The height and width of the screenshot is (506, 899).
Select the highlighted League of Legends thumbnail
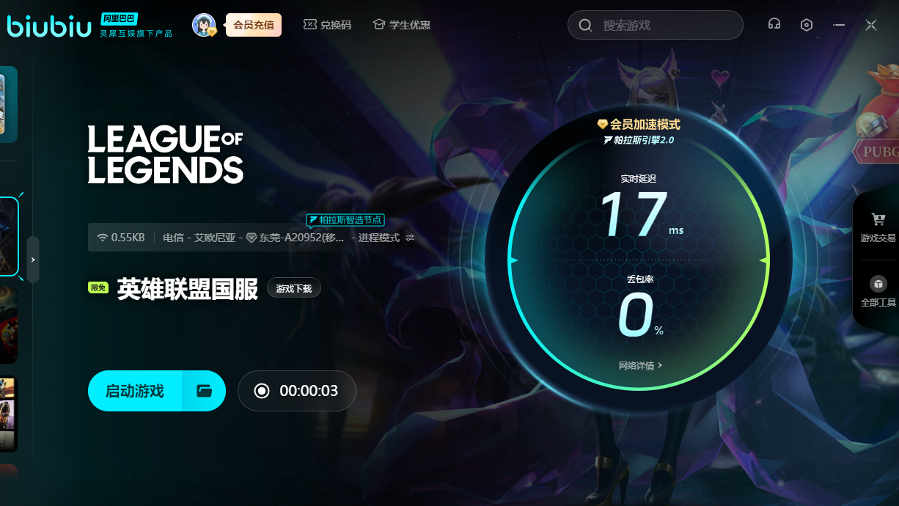tap(8, 236)
